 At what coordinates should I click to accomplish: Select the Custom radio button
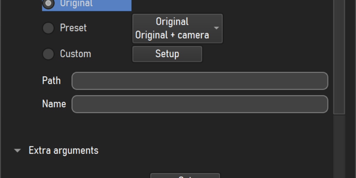48,54
